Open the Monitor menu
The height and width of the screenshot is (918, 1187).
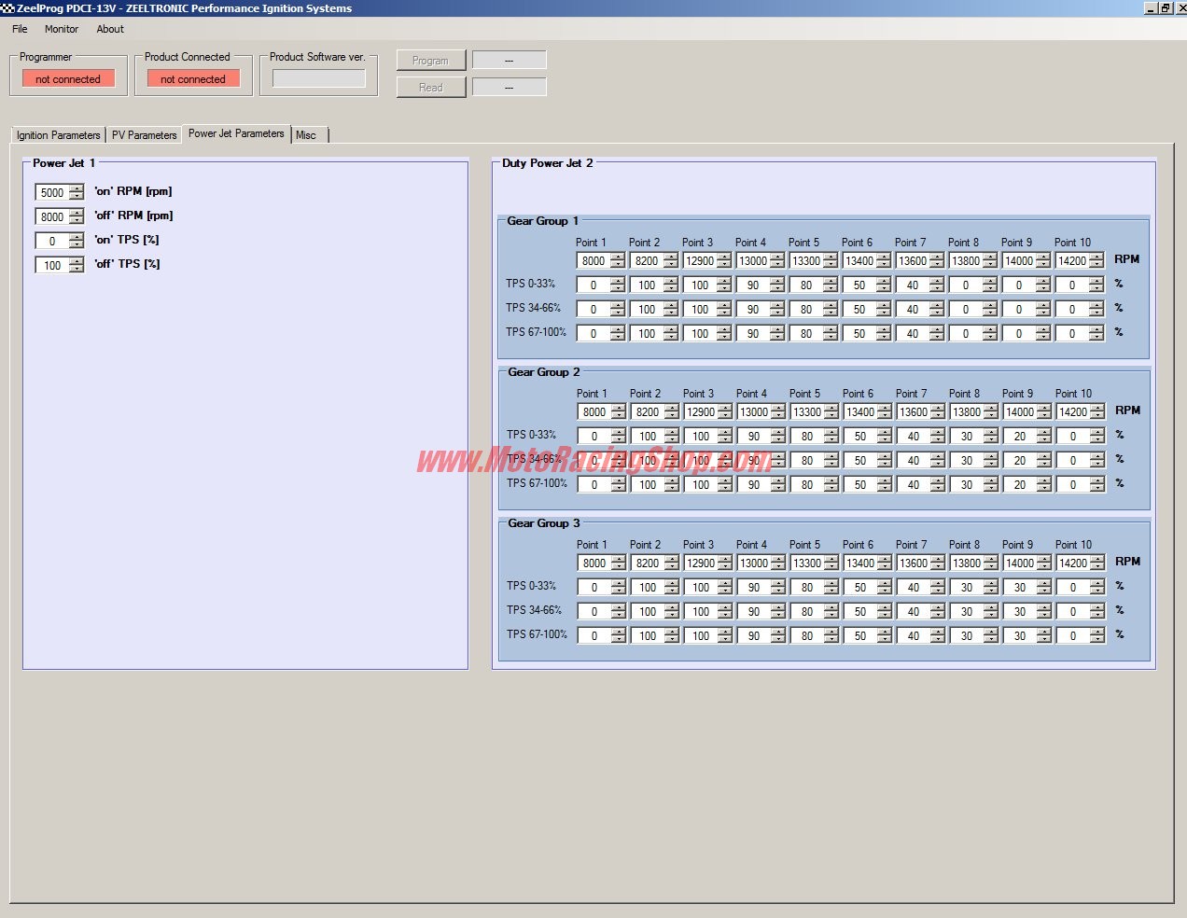click(x=62, y=29)
